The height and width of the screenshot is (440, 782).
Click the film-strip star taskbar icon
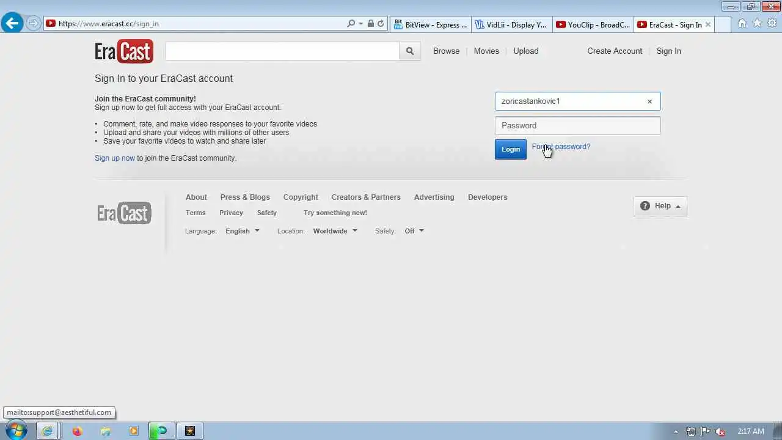coord(190,431)
